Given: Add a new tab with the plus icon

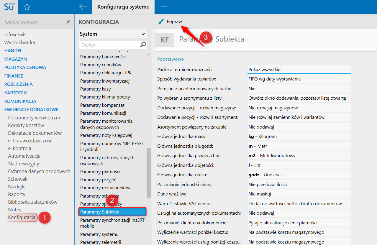Looking at the screenshot, I should [x=164, y=7].
